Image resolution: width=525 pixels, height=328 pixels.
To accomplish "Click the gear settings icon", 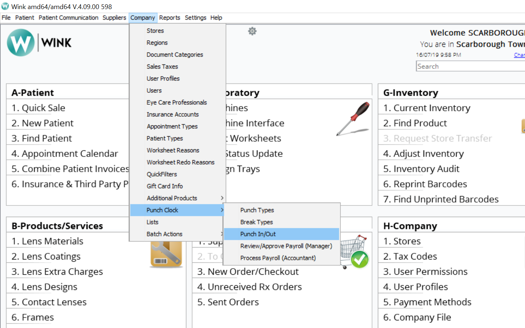I will coord(252,31).
